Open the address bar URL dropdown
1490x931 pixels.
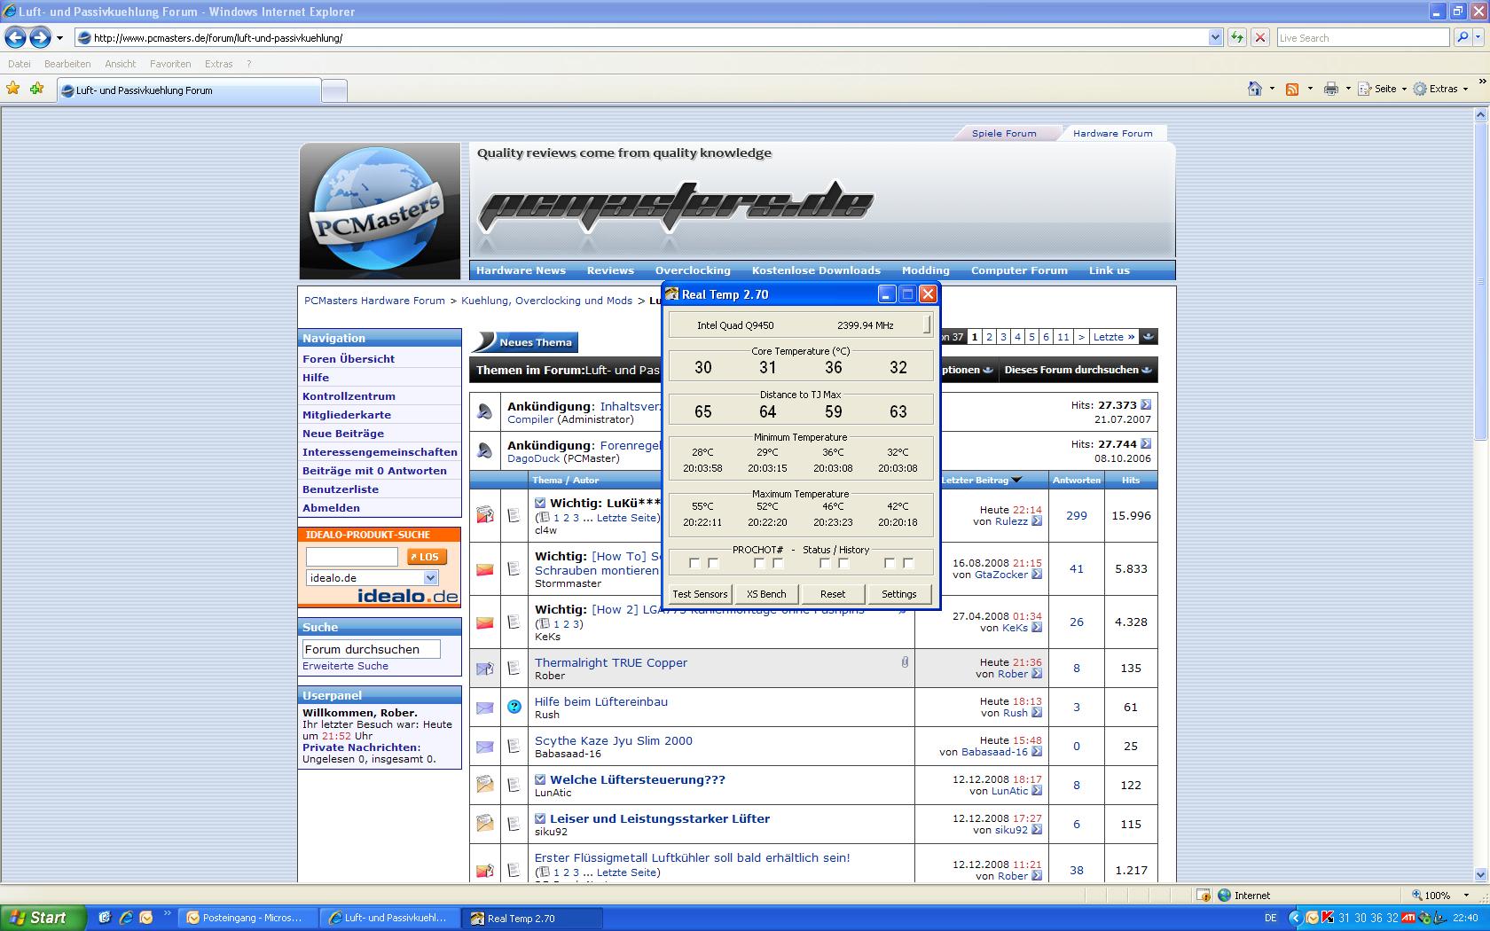pyautogui.click(x=1215, y=37)
